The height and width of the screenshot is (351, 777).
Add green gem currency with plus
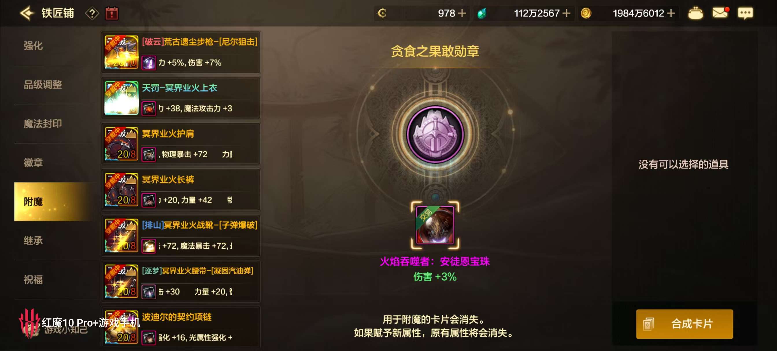click(566, 13)
